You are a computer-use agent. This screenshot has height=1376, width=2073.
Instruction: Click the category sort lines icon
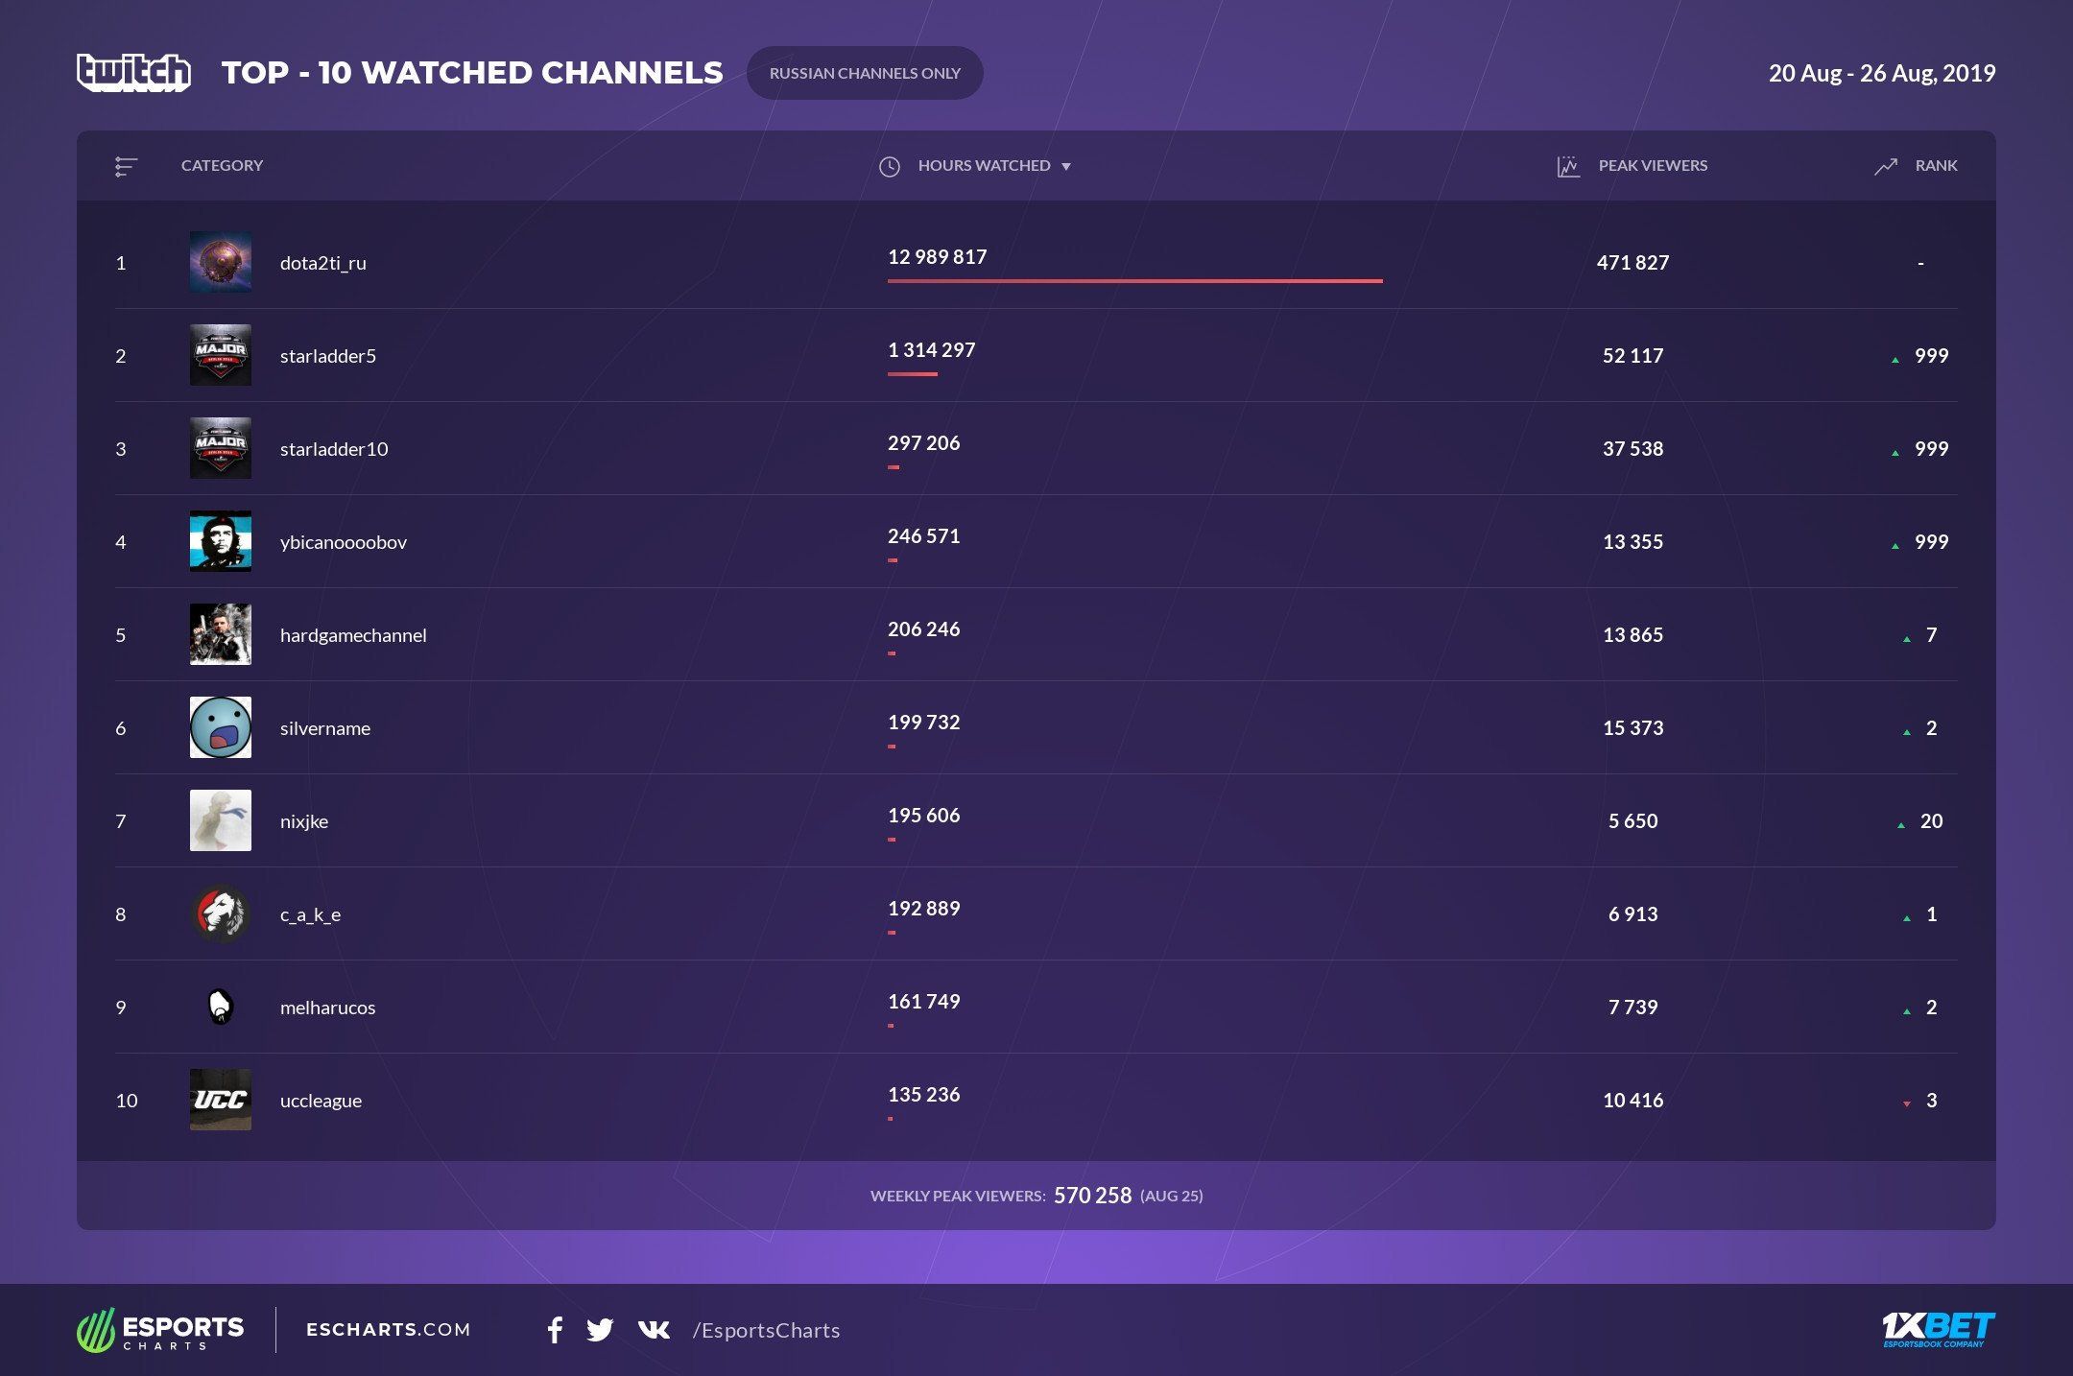coord(126,167)
